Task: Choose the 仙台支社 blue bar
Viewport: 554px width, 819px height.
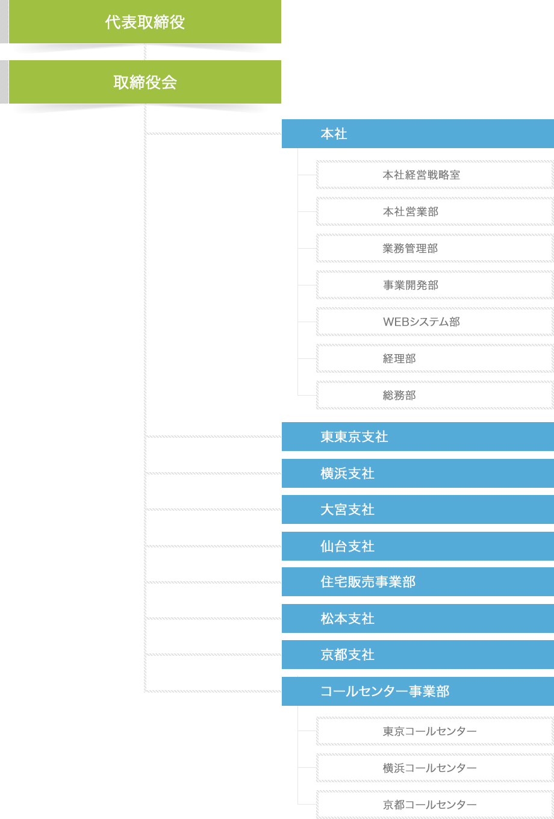Action: (418, 546)
